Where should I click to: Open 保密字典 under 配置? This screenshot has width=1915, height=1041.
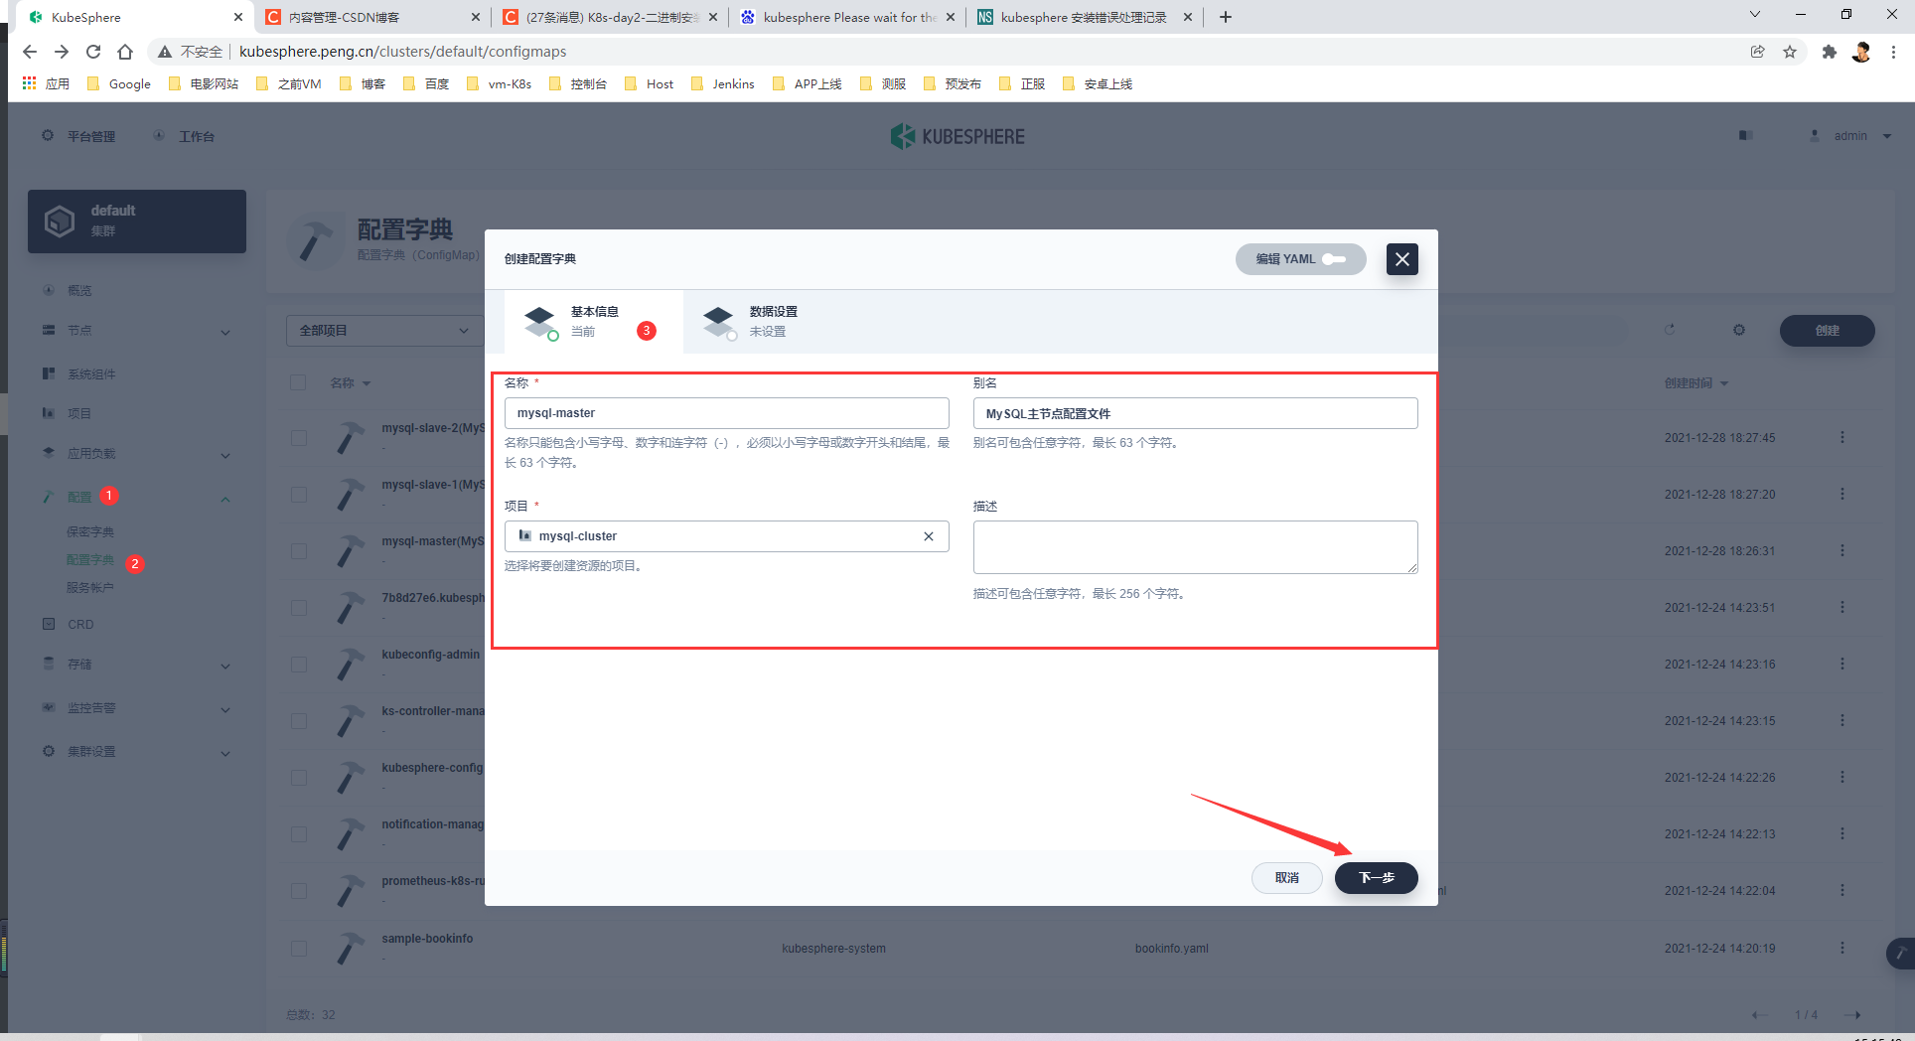pos(90,532)
